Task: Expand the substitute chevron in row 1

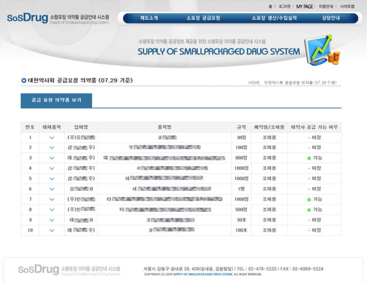Action: (x=52, y=138)
